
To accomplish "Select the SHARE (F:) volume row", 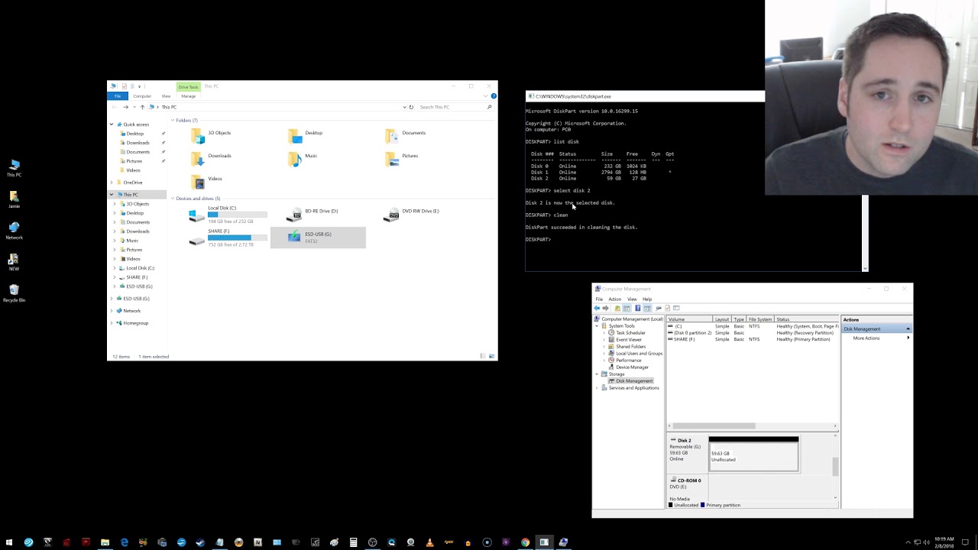I will pyautogui.click(x=753, y=339).
